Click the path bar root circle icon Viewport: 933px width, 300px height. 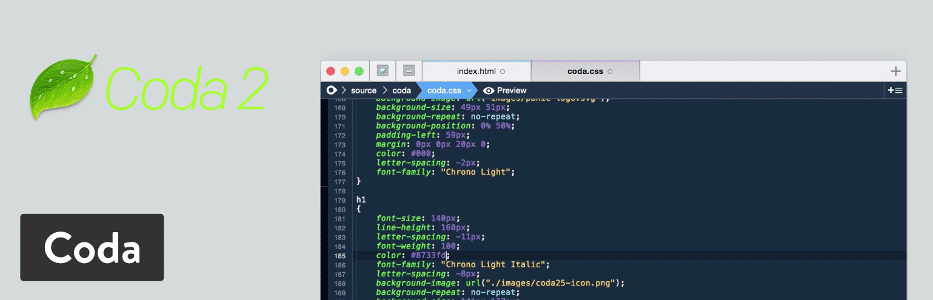(331, 90)
